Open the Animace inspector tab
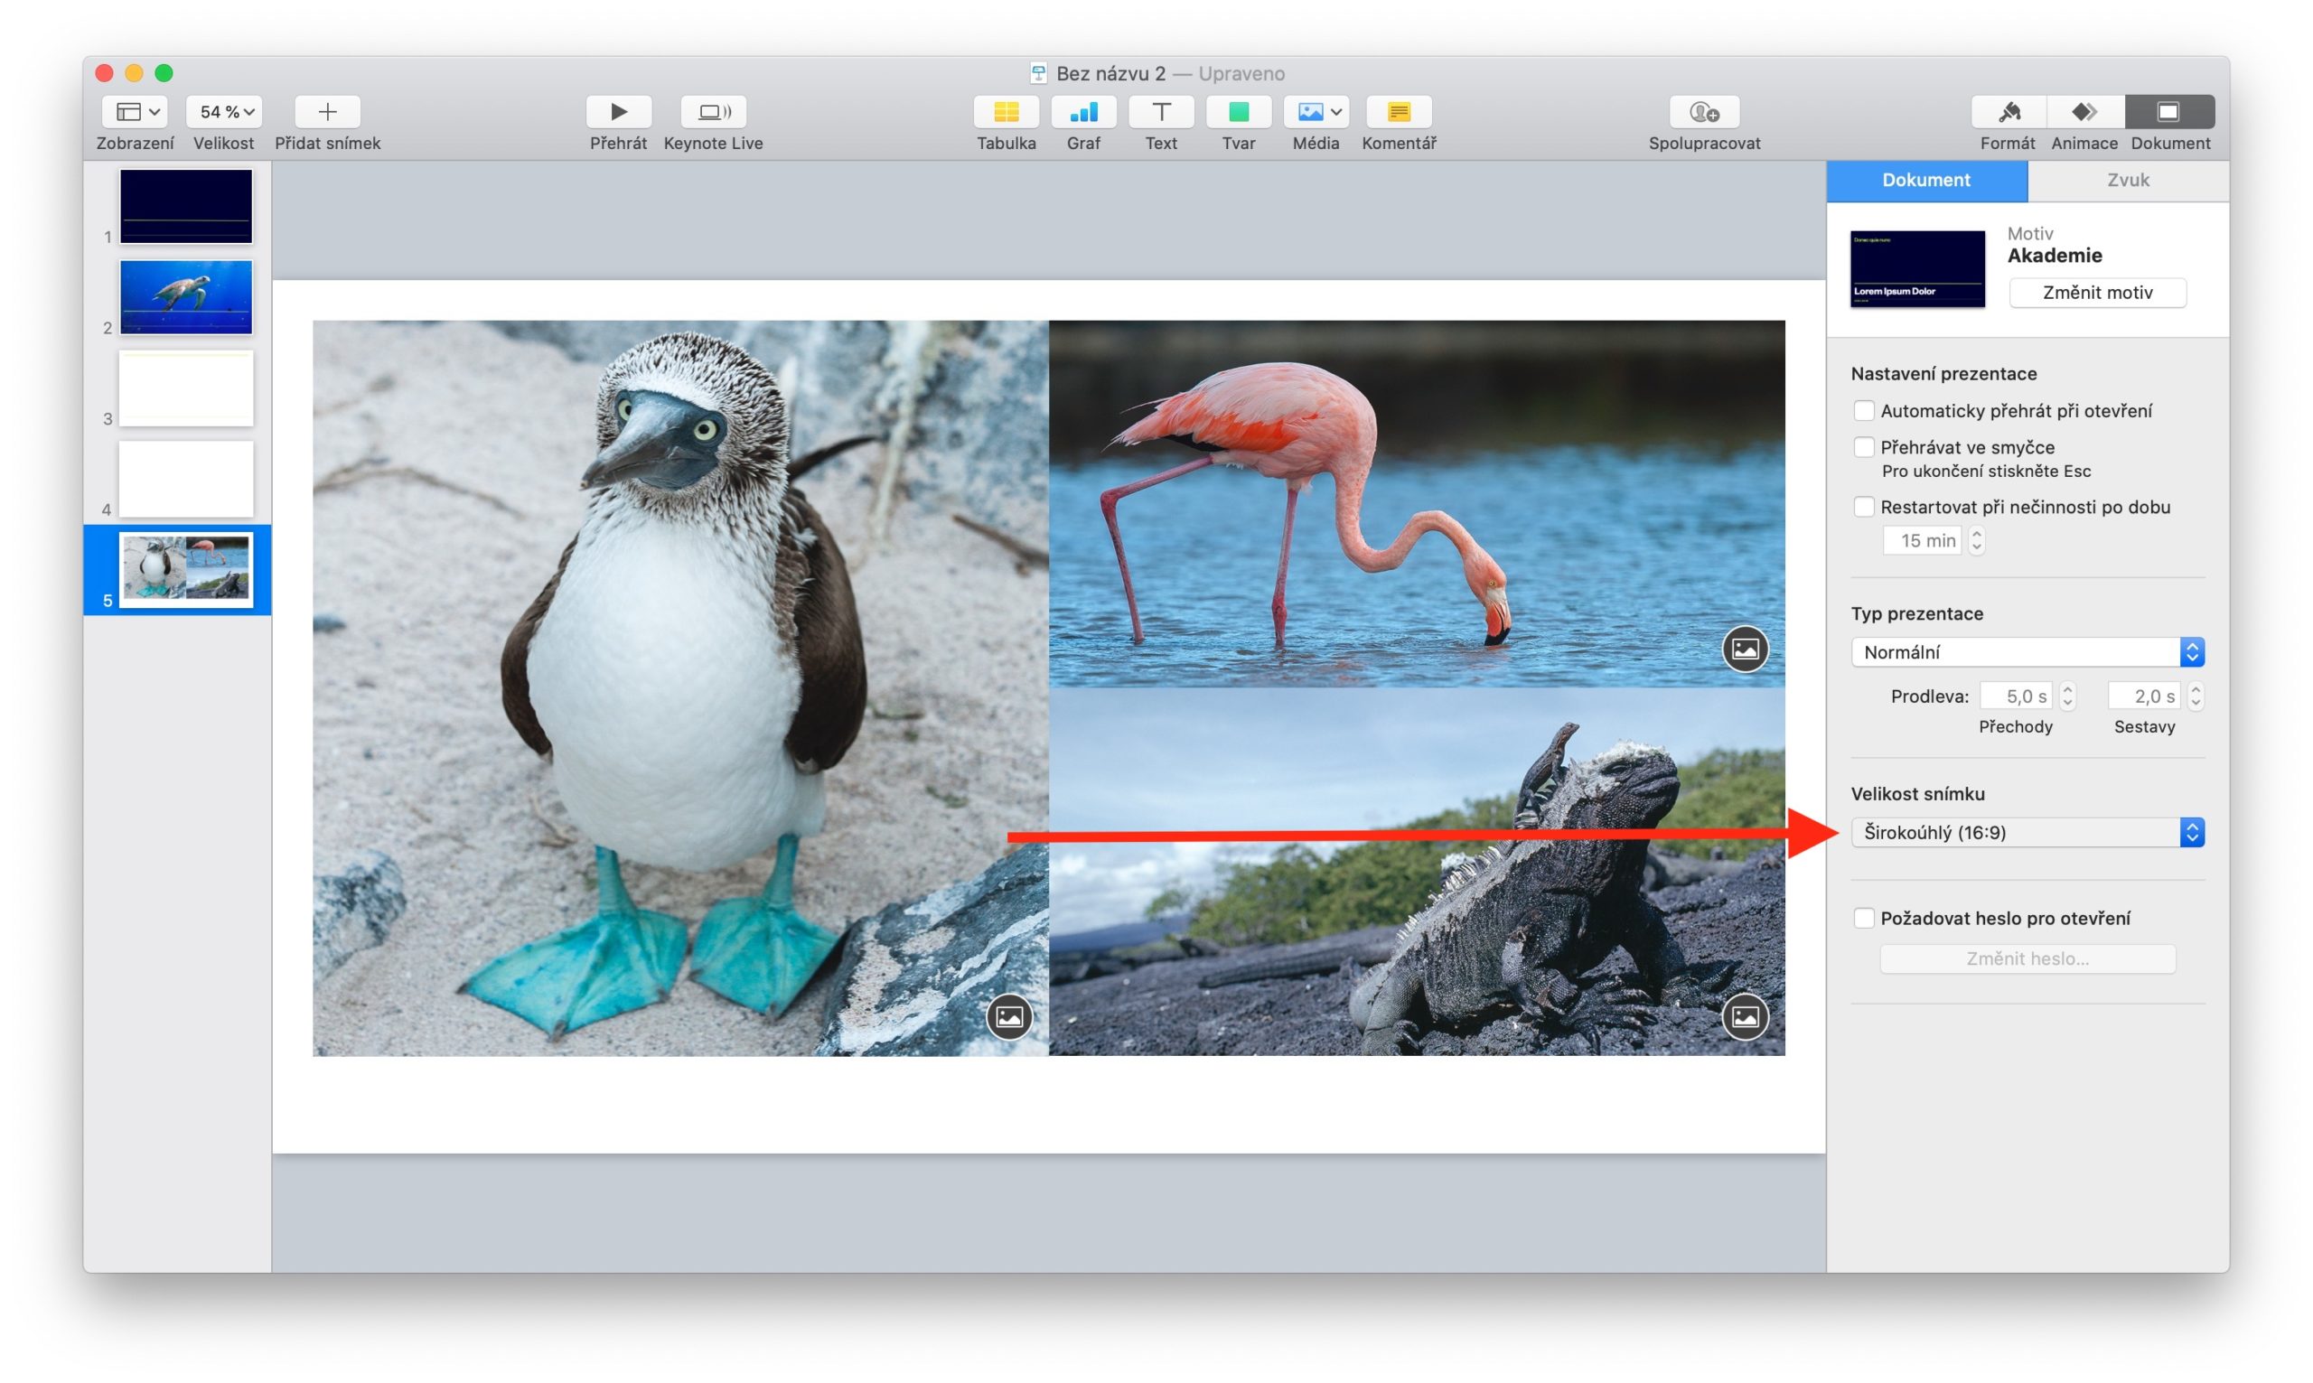The width and height of the screenshot is (2313, 1383). [x=2084, y=112]
